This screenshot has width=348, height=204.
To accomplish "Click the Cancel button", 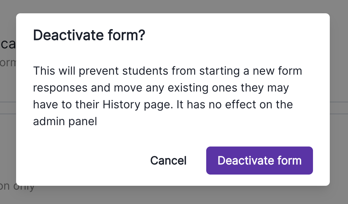I will click(x=168, y=161).
